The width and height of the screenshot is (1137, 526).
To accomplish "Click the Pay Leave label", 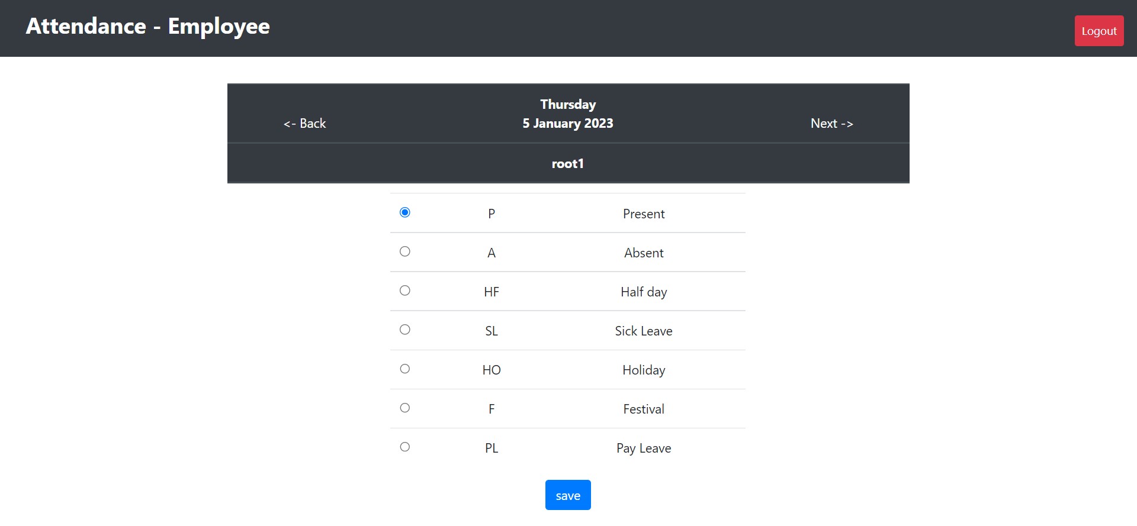I will pos(643,447).
